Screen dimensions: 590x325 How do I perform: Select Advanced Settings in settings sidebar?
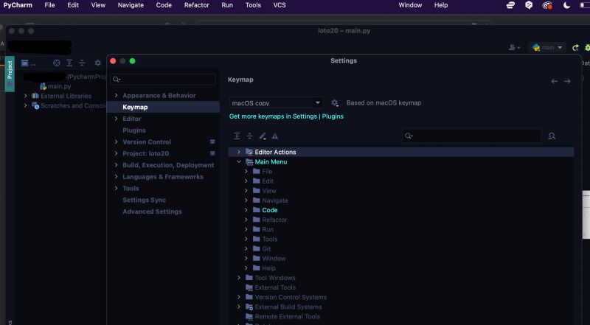(x=152, y=212)
